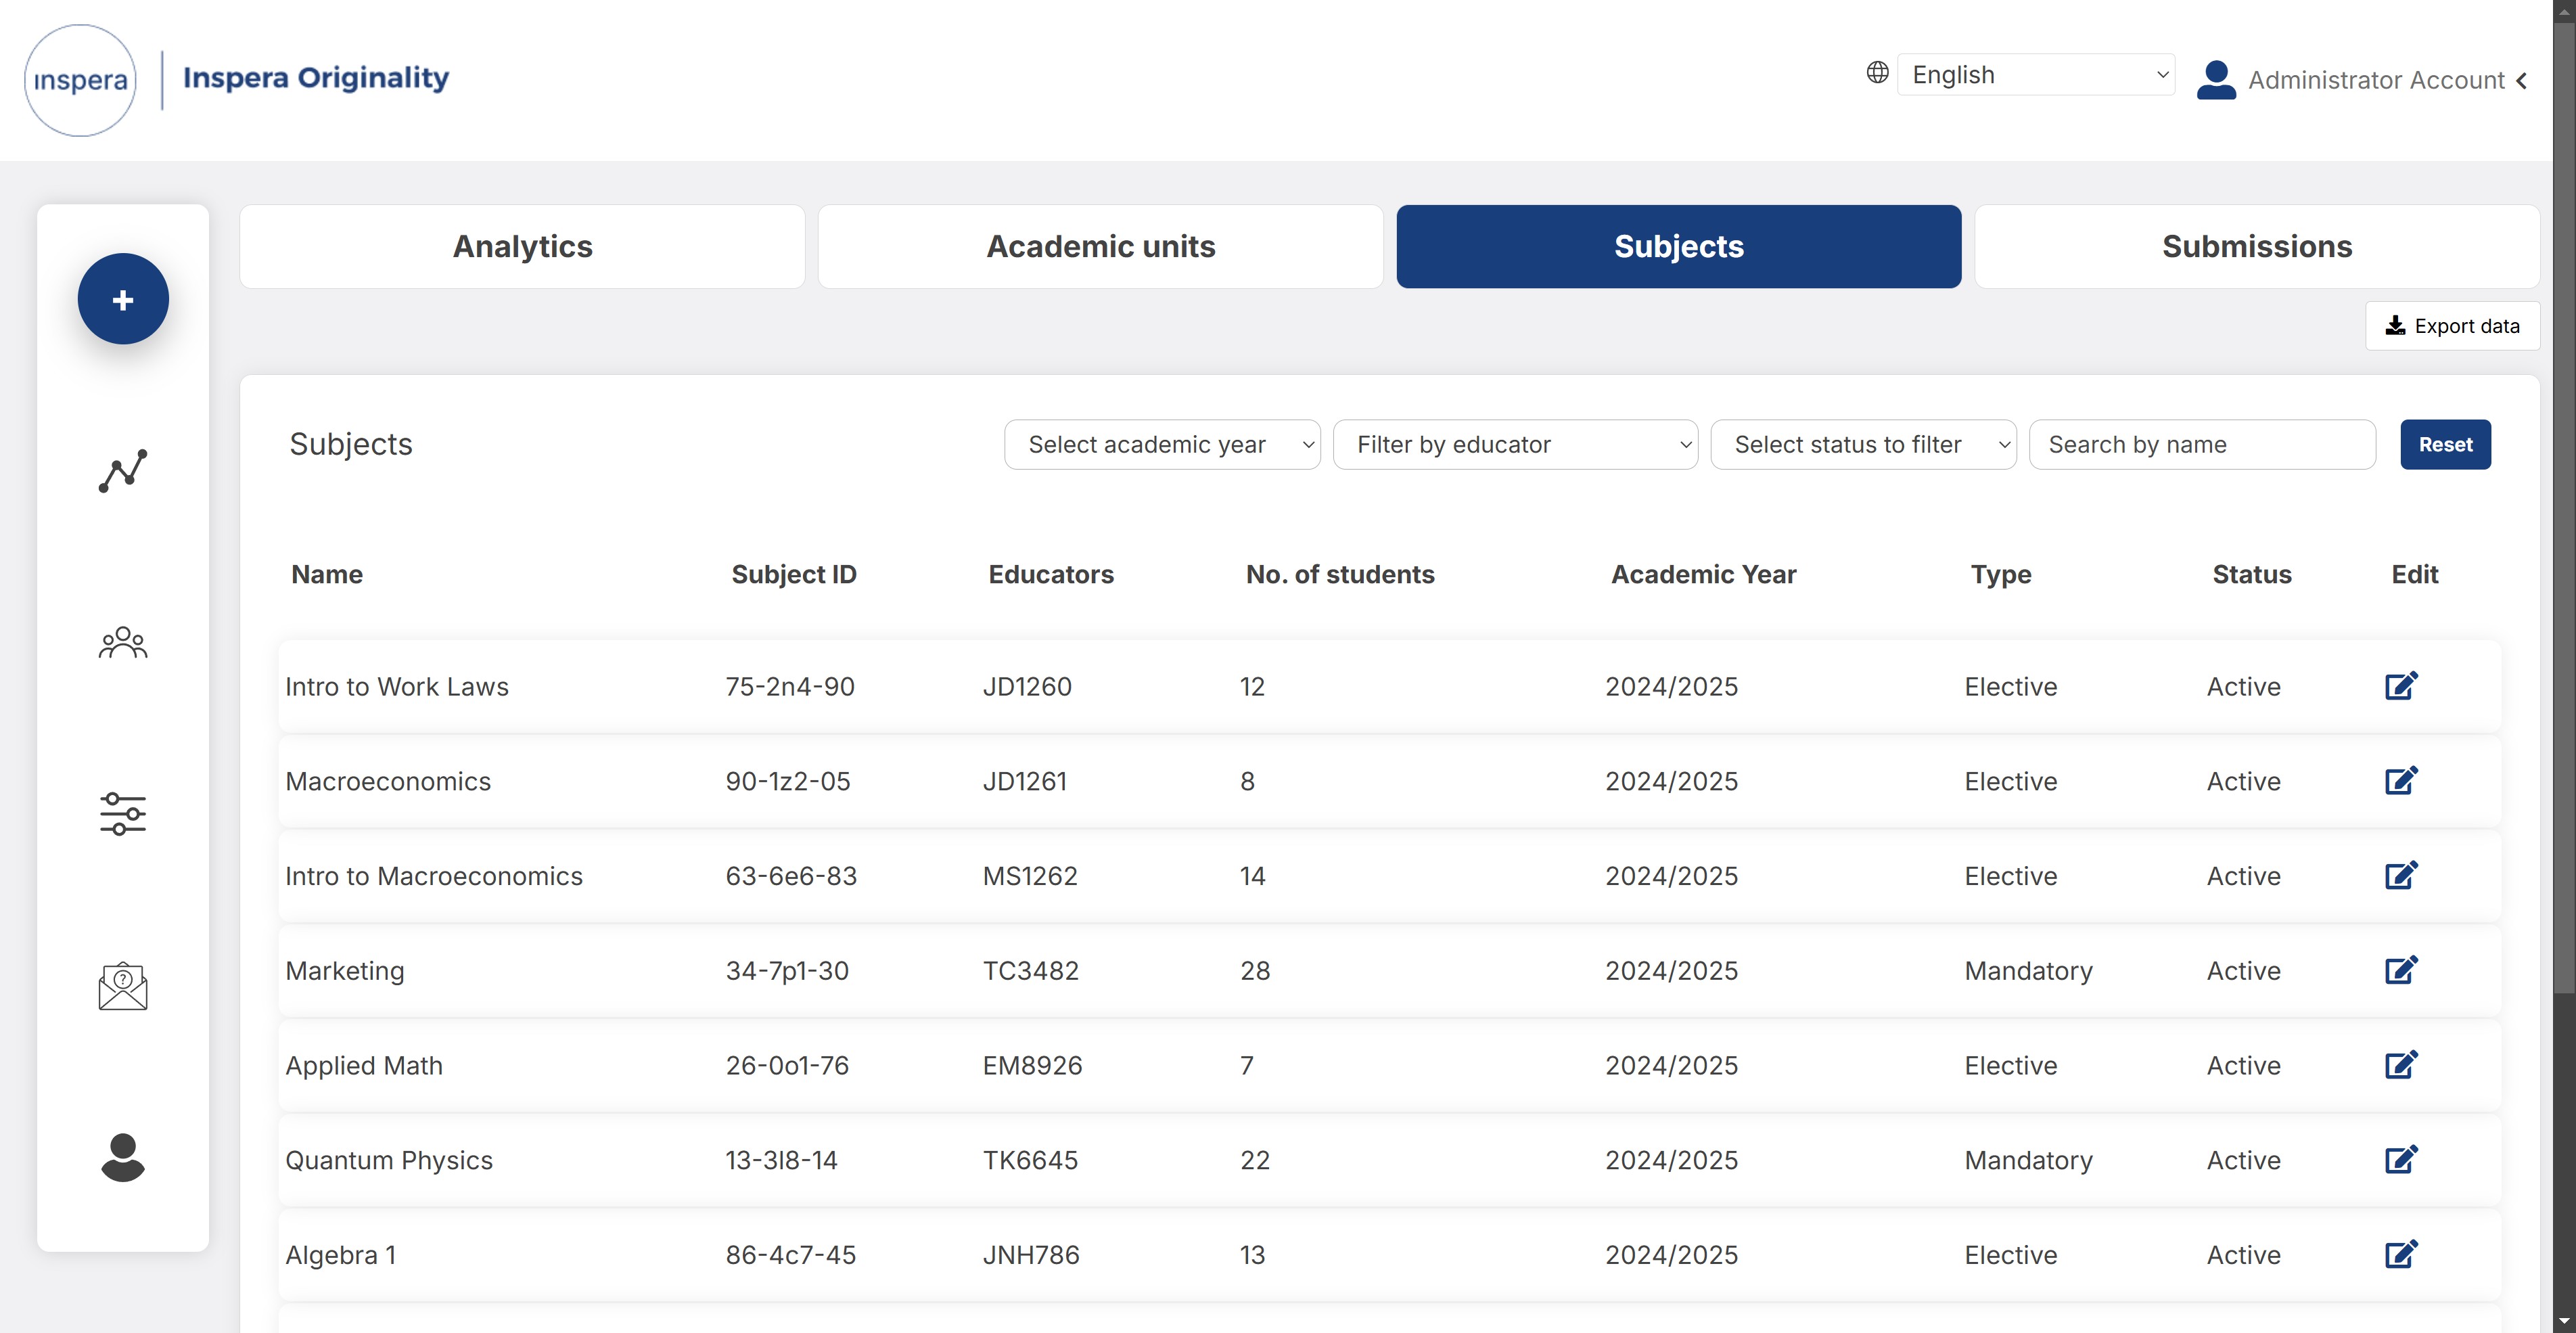Click educator code JD1260
The width and height of the screenshot is (2576, 1333).
(x=1027, y=687)
